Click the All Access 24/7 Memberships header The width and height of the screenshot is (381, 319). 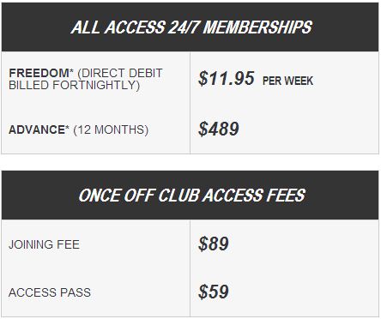191,27
